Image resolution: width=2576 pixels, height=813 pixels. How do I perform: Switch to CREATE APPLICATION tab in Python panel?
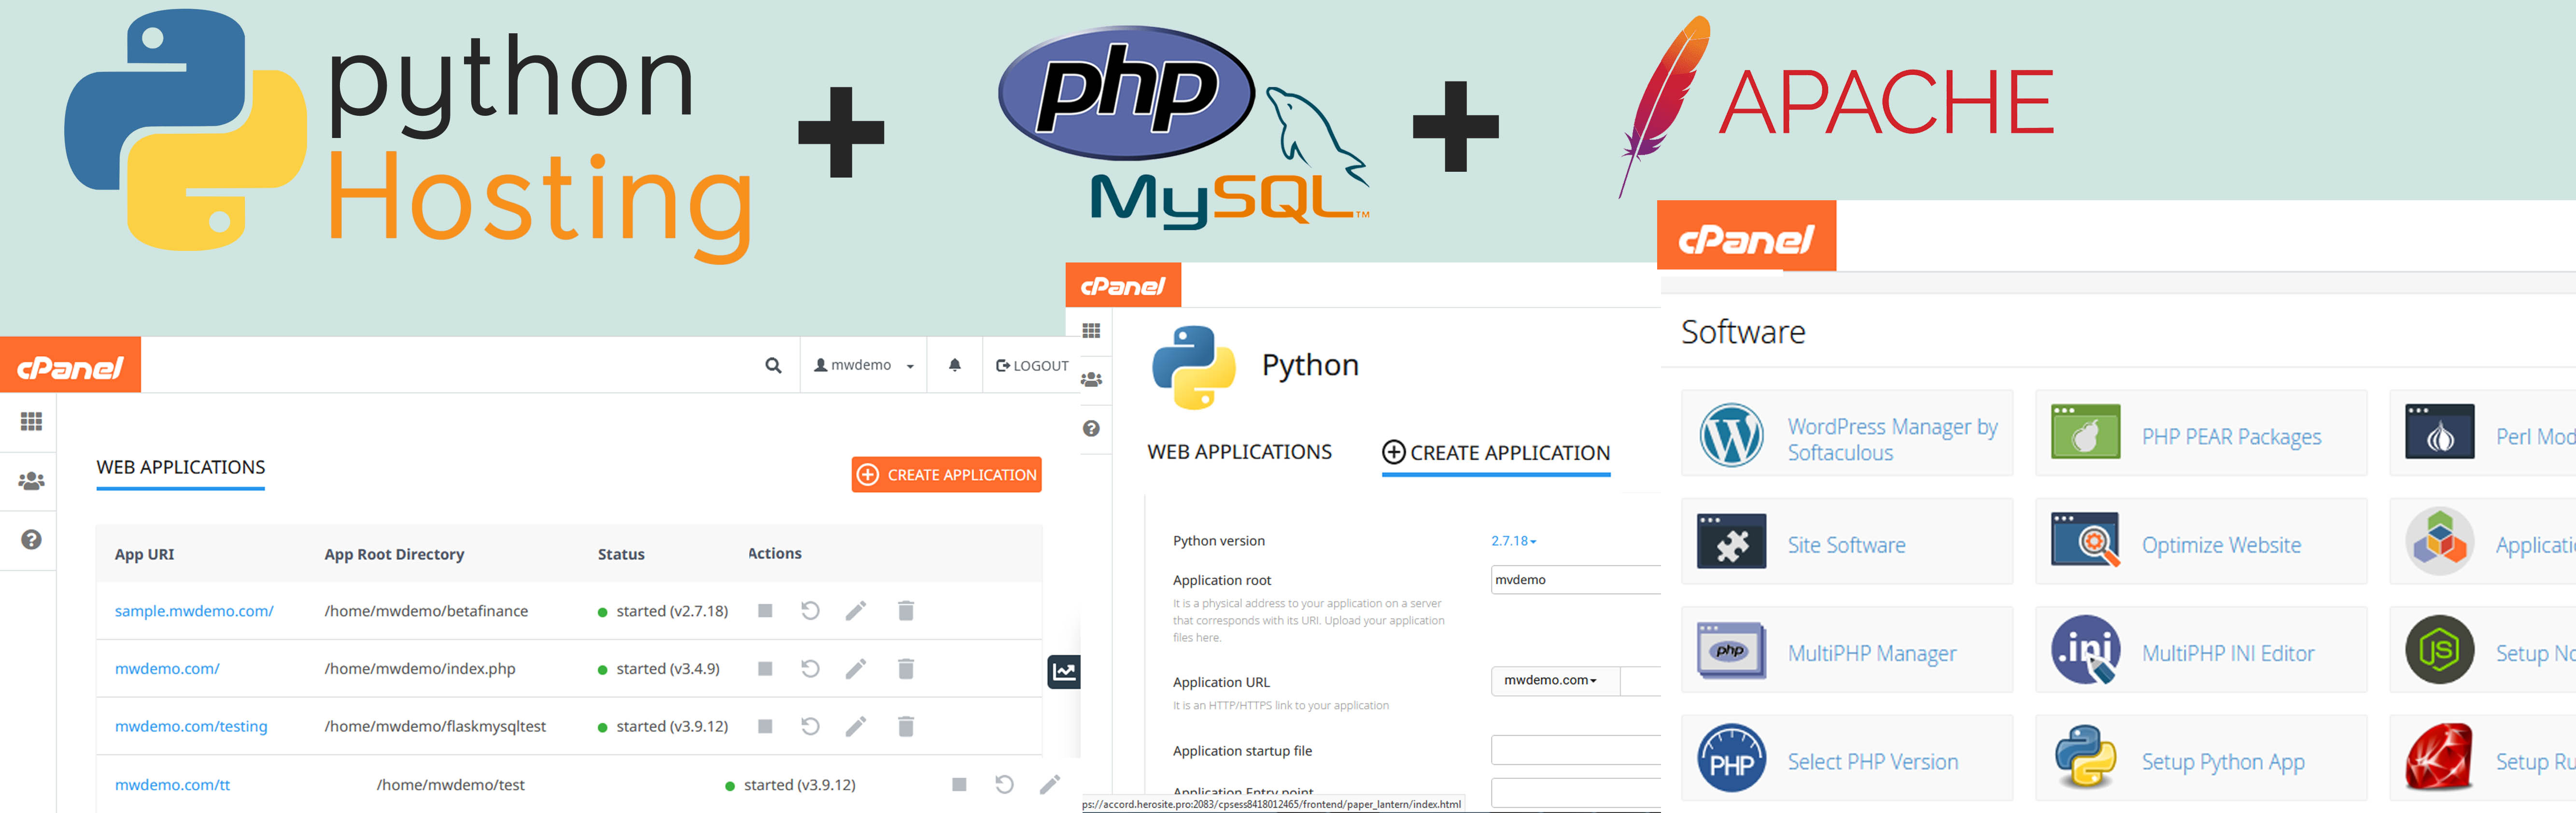coord(1496,454)
